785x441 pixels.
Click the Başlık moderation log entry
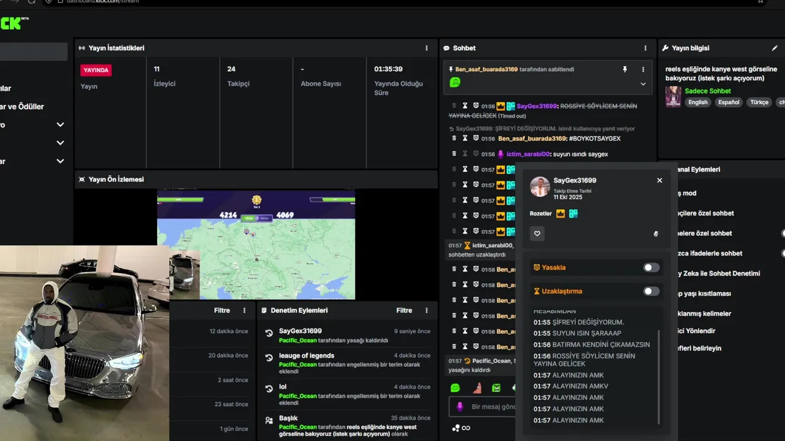coord(348,426)
